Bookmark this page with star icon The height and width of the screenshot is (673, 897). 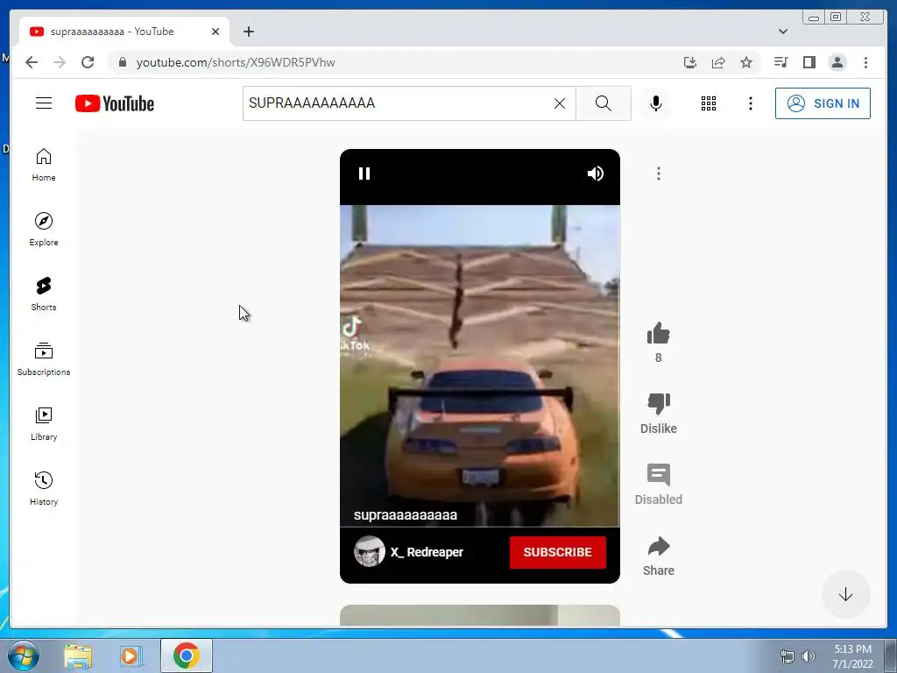746,62
